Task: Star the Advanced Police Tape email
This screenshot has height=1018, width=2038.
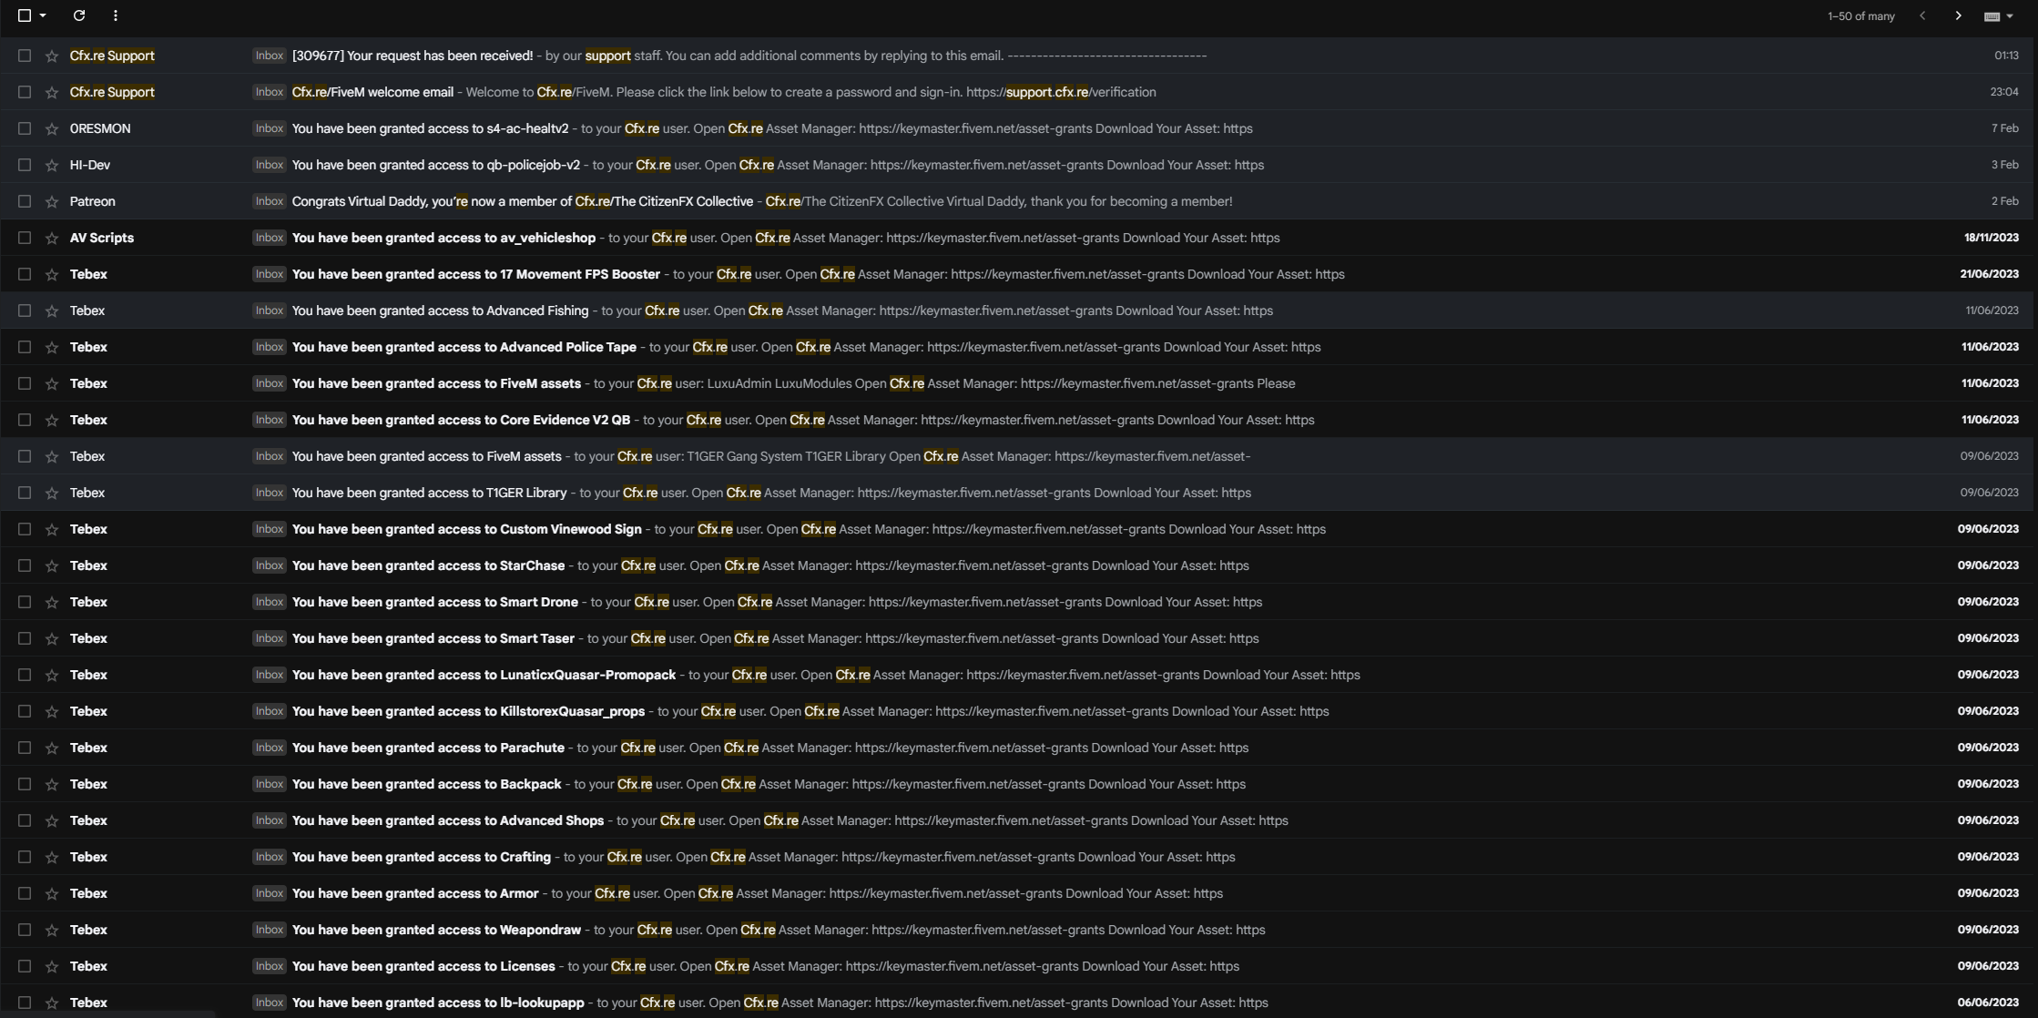Action: coord(52,347)
